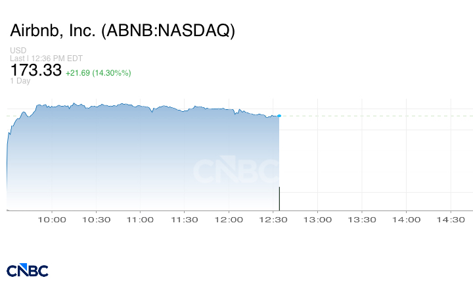Click the 11:00 time axis label
Image resolution: width=473 pixels, height=296 pixels.
click(x=140, y=220)
